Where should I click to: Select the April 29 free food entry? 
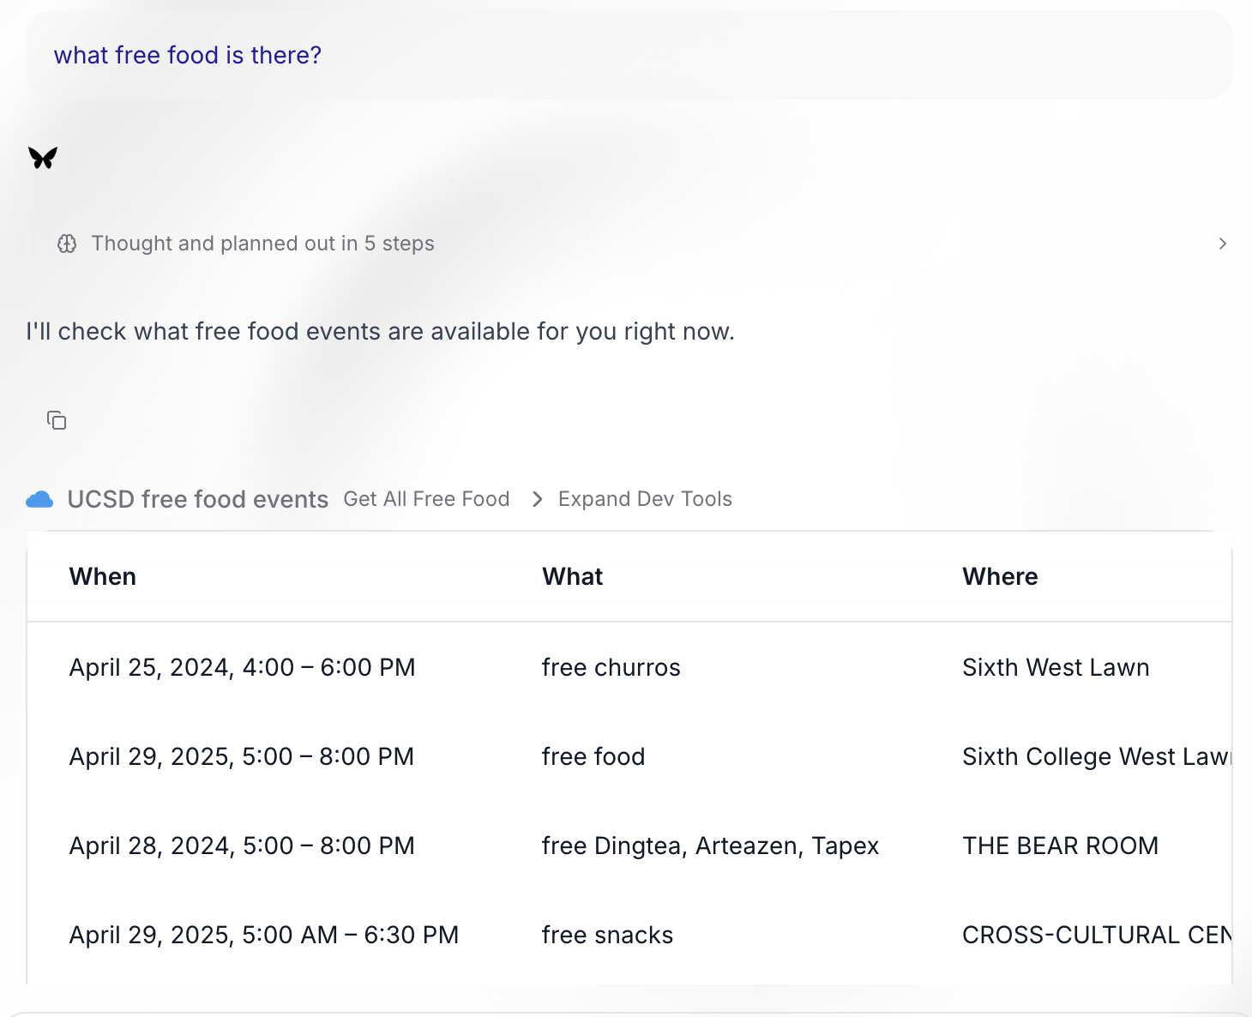point(593,756)
